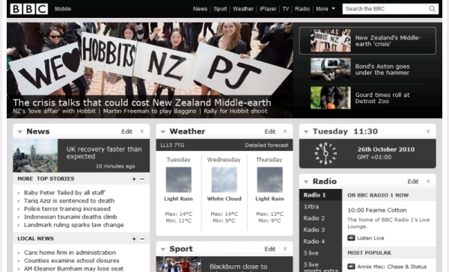Open News in top navigation

click(x=200, y=9)
